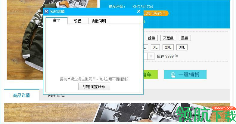Choose size XL
The height and width of the screenshot is (124, 236).
point(155,47)
